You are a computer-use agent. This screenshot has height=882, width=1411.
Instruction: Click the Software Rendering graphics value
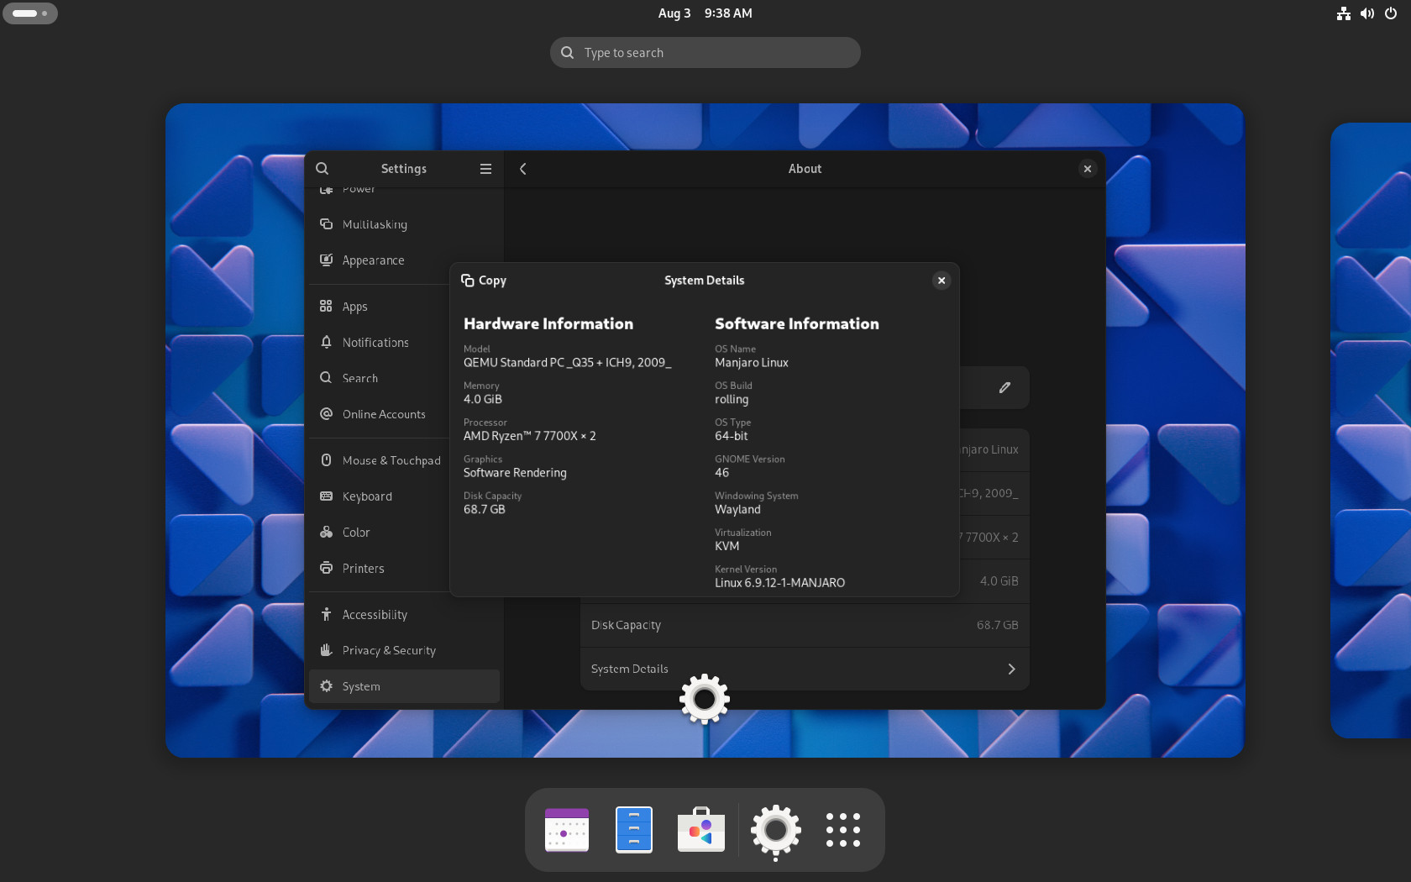pos(515,473)
